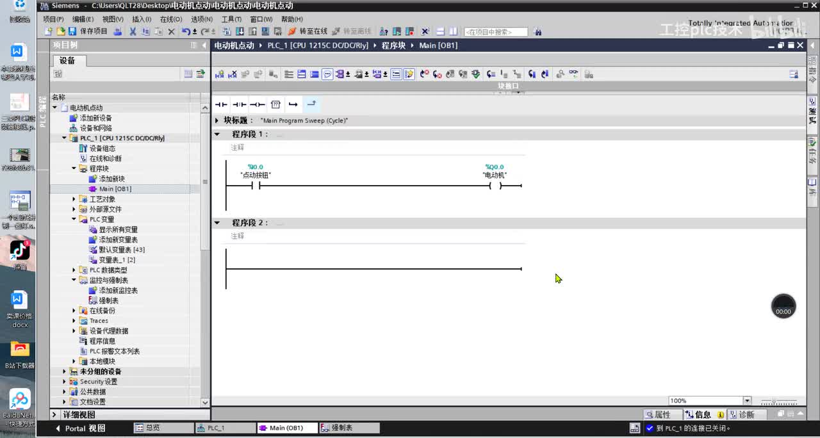Open the PLC_1 taskbar button
The width and height of the screenshot is (820, 438).
click(x=225, y=428)
